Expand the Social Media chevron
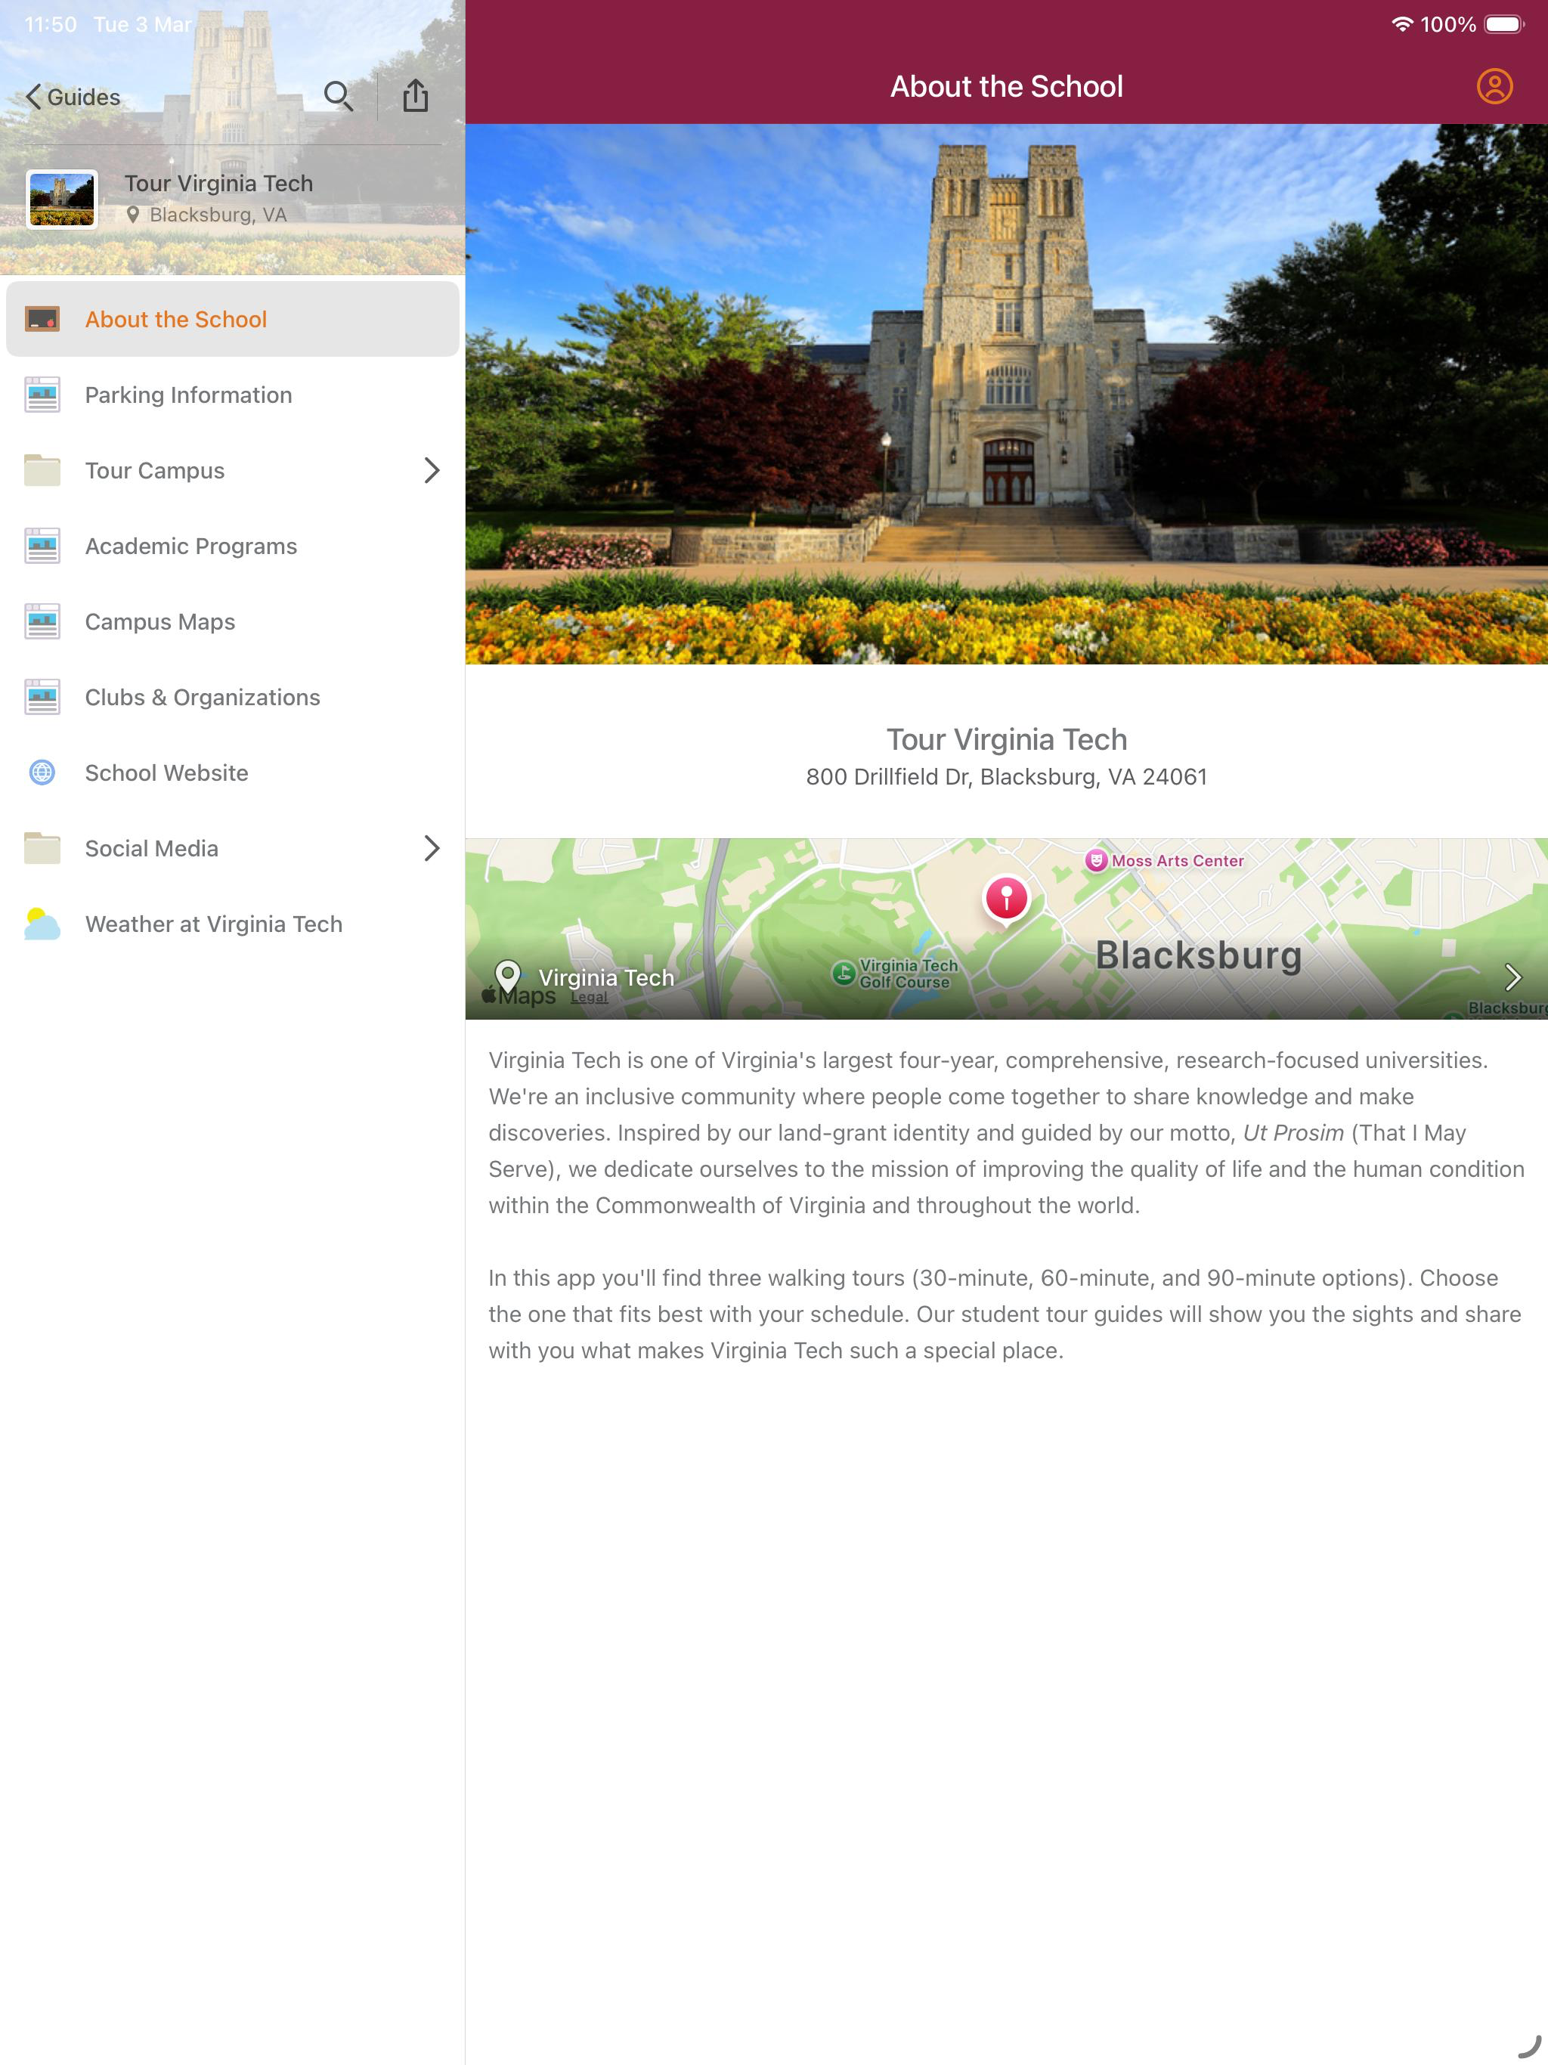This screenshot has height=2065, width=1548. pyautogui.click(x=432, y=849)
